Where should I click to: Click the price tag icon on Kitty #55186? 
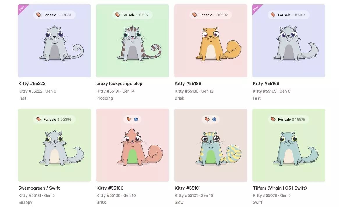[195, 15]
